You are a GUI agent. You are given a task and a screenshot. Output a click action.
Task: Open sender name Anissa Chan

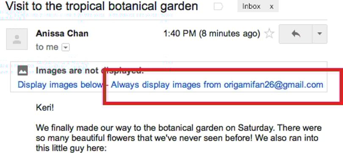(x=62, y=33)
